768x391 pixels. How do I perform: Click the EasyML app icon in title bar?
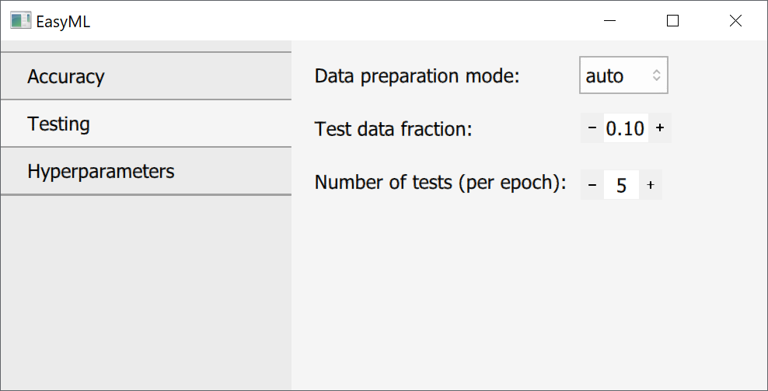[x=21, y=21]
